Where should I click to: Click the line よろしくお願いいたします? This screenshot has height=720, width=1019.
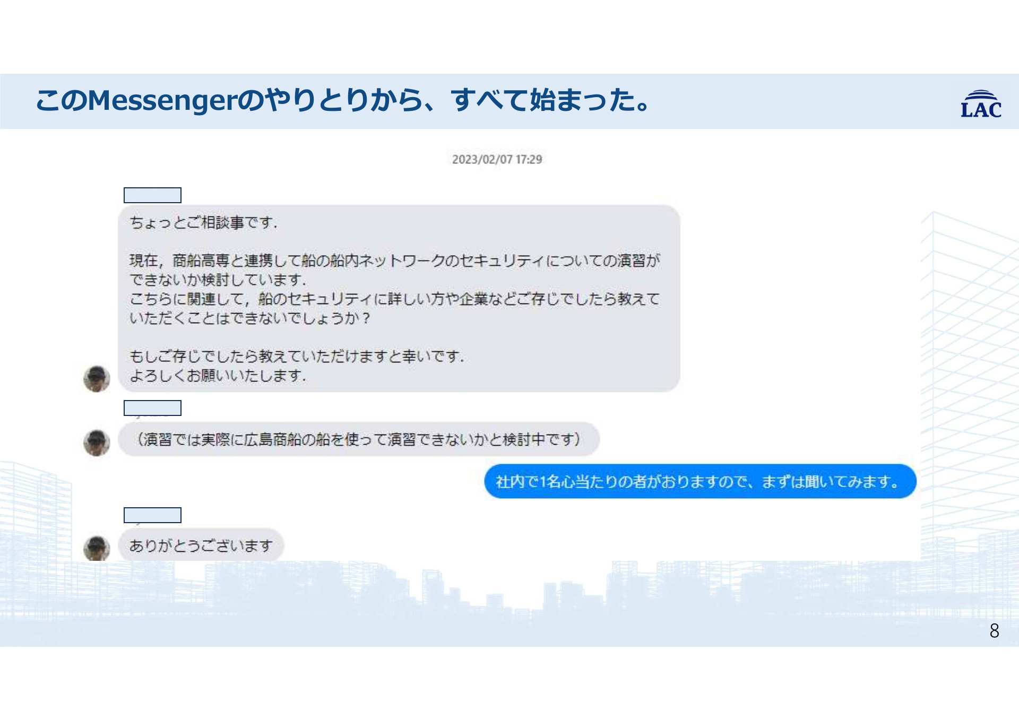coord(218,376)
